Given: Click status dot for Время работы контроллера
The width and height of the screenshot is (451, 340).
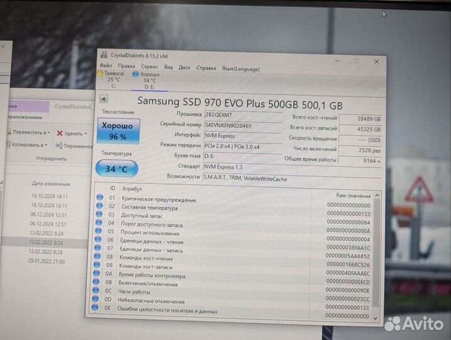Looking at the screenshot, I should (x=96, y=273).
